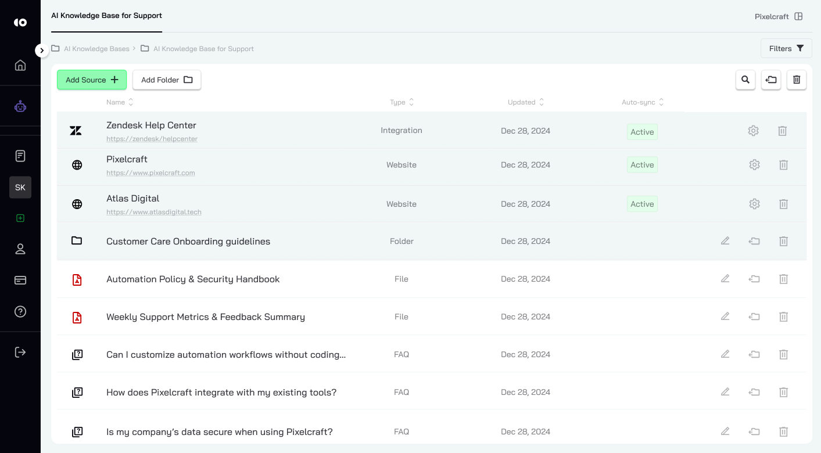Toggle Active status for Pixelcraft website
821x453 pixels.
(642, 165)
